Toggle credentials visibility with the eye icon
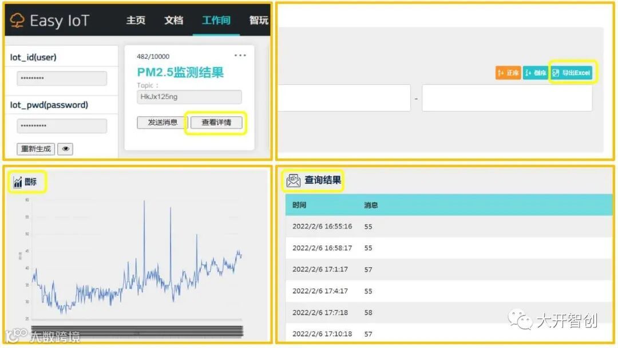618x348 pixels. pos(65,149)
